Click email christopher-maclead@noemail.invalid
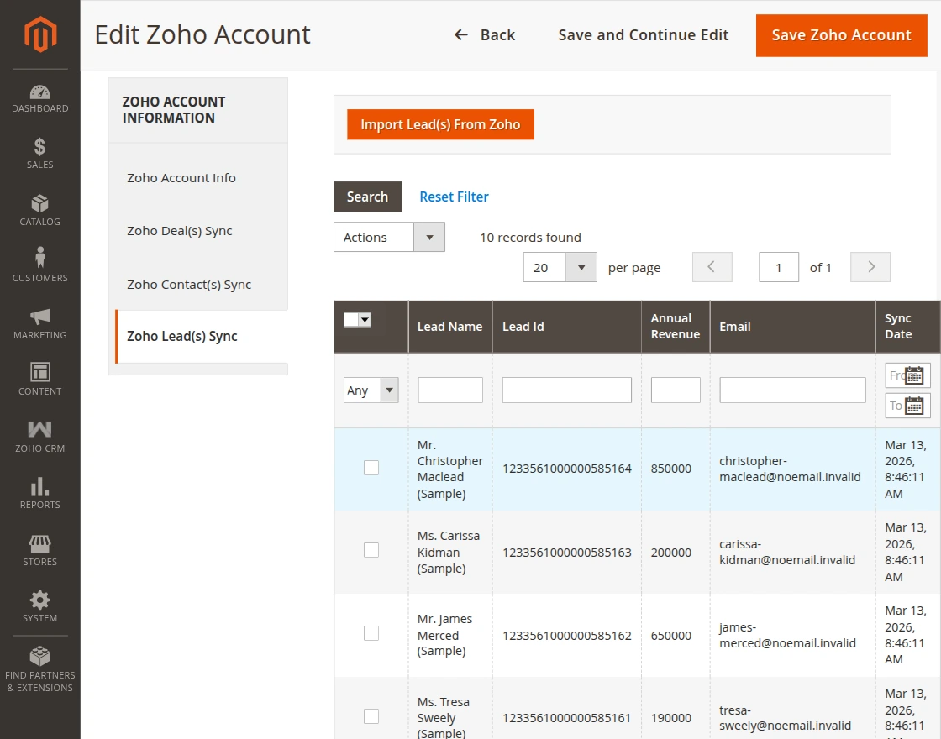This screenshot has height=739, width=941. [x=790, y=469]
